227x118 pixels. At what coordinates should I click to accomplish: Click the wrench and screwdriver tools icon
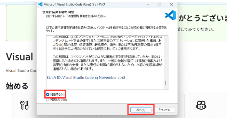tap(24, 105)
